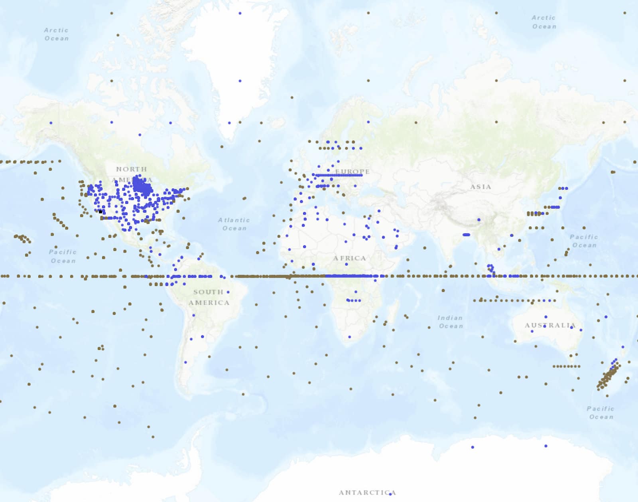Click the Pacific Ocean label near New Zealand
638x502 pixels.
click(x=601, y=413)
